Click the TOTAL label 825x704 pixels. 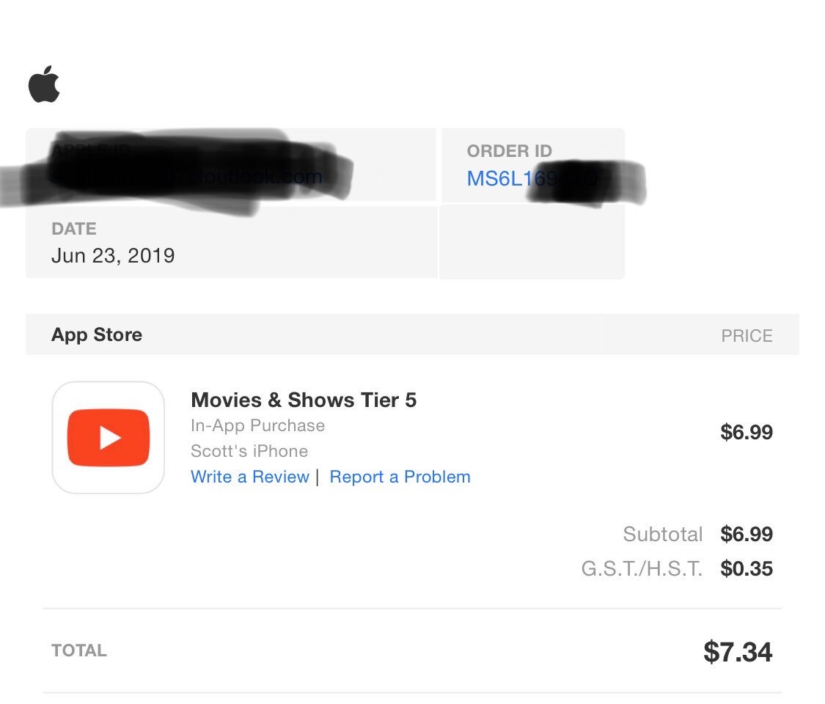pyautogui.click(x=79, y=650)
